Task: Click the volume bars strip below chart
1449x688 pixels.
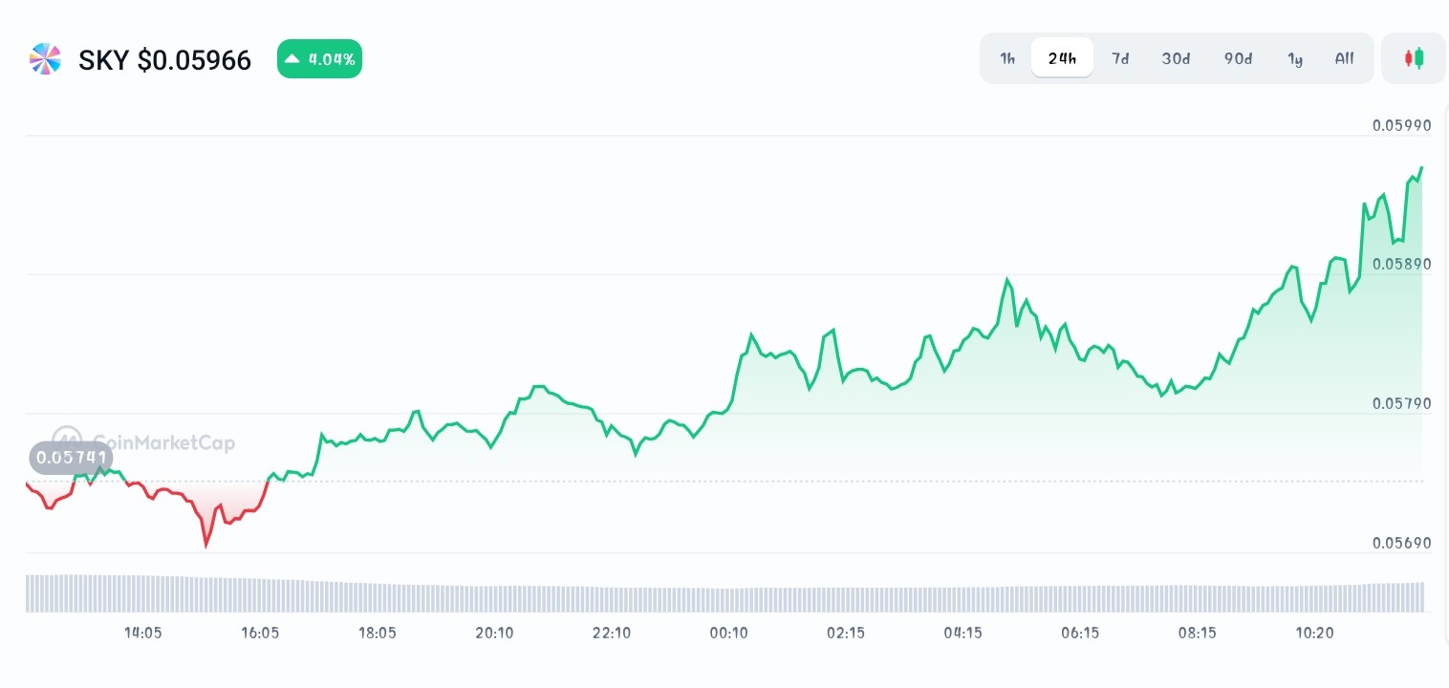Action: tap(724, 593)
